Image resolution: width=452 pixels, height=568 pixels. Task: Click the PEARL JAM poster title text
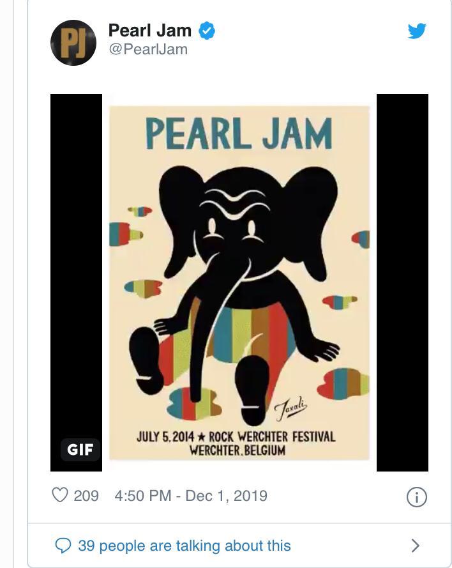(x=239, y=134)
